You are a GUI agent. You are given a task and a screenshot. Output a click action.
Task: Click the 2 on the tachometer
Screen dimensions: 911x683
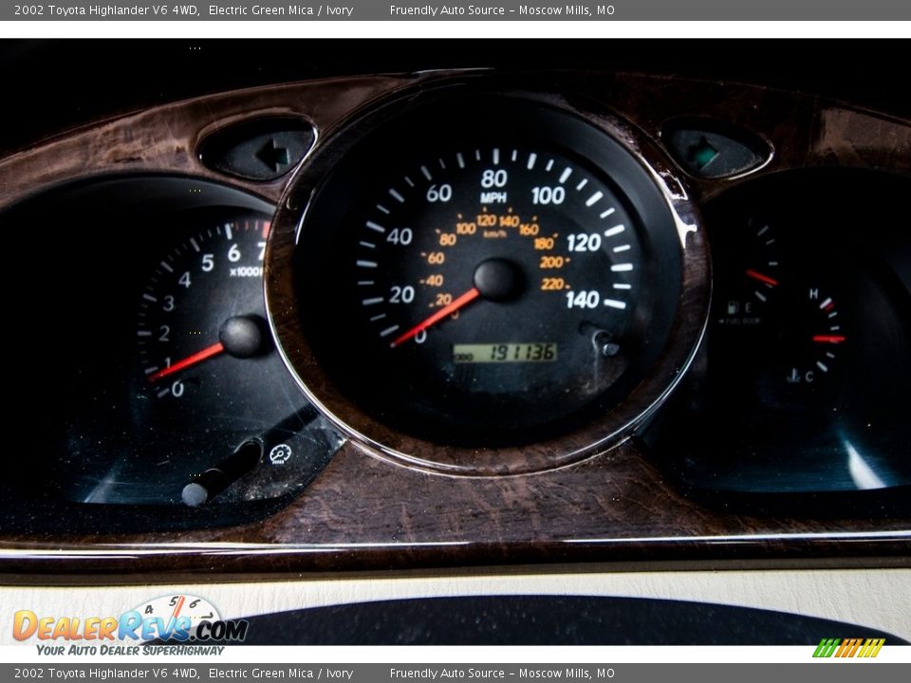(164, 333)
